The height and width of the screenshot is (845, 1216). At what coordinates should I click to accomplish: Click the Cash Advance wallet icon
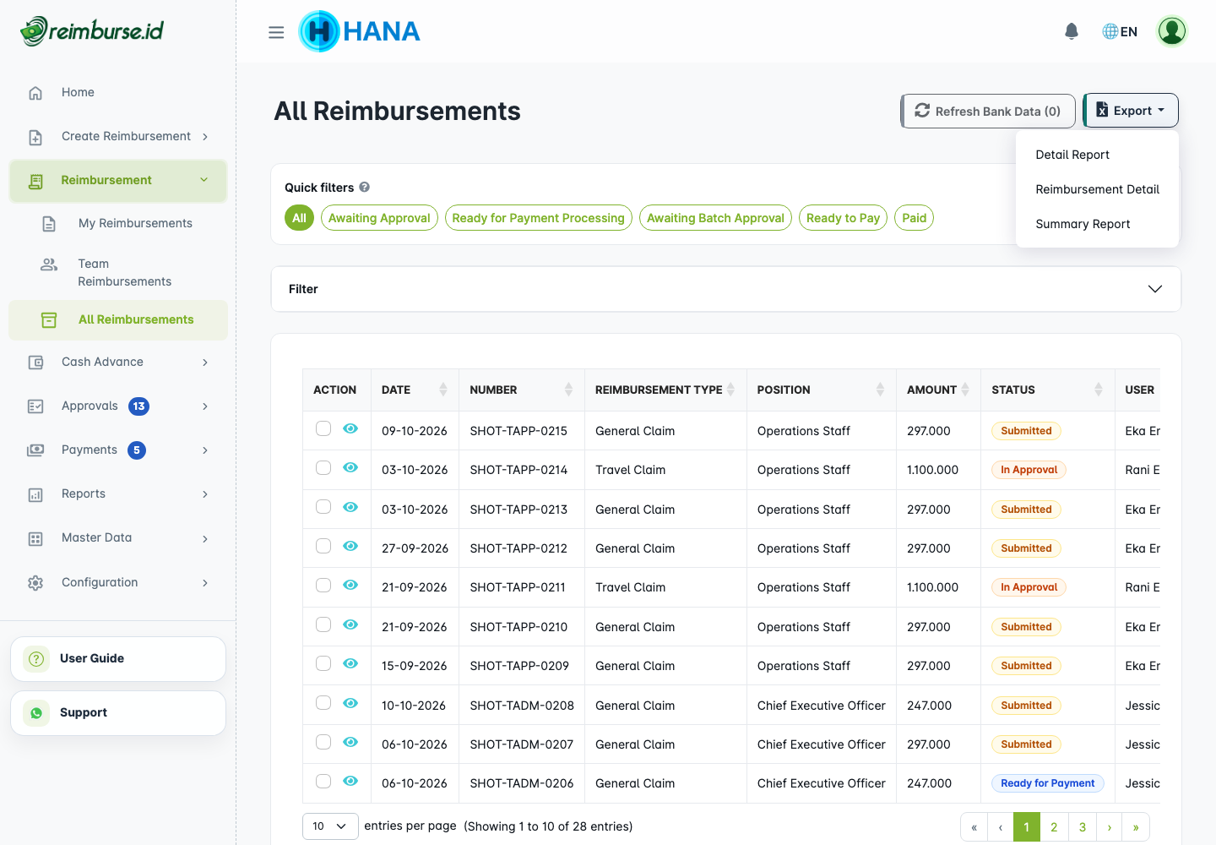[35, 363]
